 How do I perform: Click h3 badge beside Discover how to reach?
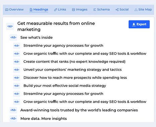click(16, 78)
